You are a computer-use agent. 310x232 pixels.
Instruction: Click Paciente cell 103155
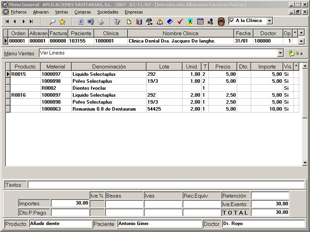(81, 41)
